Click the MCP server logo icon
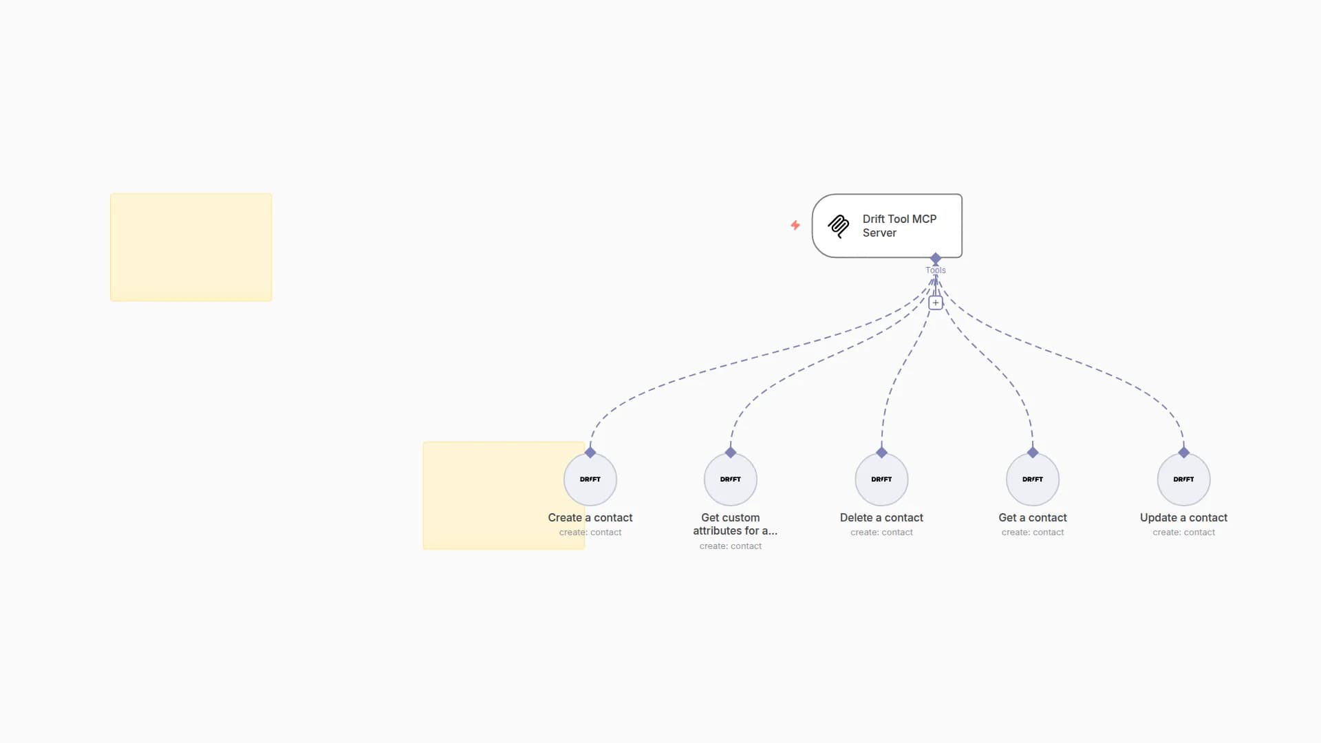 click(x=838, y=226)
